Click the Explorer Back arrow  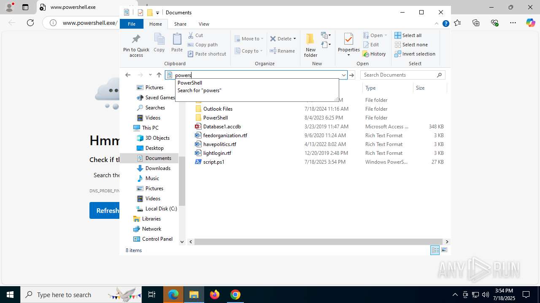(x=128, y=75)
